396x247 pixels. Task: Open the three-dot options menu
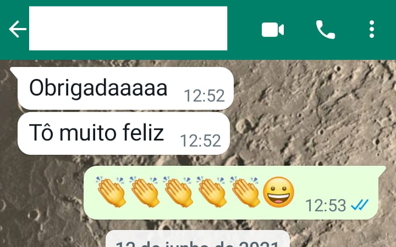point(371,30)
